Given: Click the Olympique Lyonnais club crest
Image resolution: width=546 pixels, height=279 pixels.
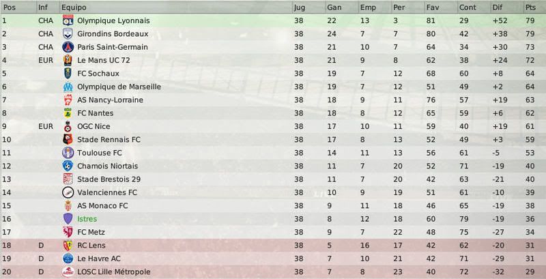Looking at the screenshot, I should [x=68, y=20].
